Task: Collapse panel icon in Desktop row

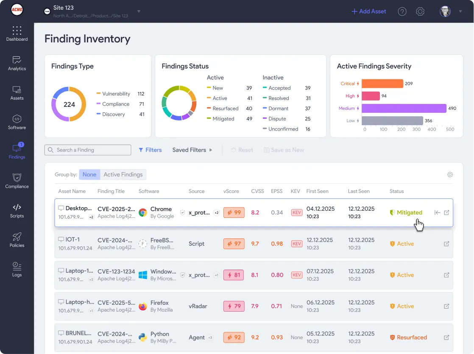Action: pyautogui.click(x=437, y=212)
